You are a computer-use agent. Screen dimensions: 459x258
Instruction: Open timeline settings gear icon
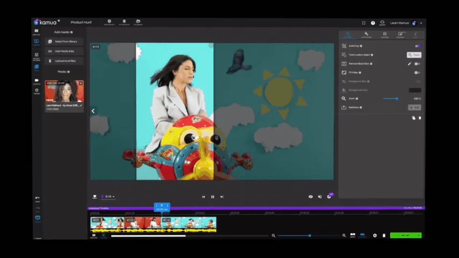(x=375, y=235)
